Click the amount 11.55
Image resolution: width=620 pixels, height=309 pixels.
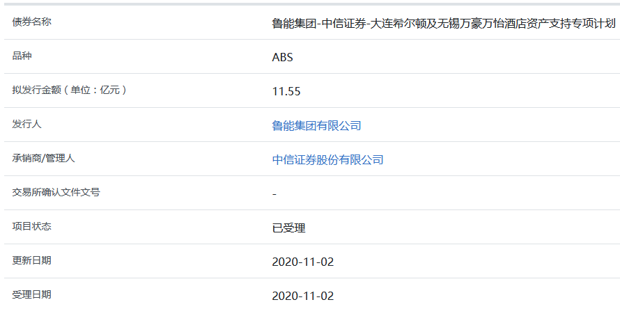coord(286,92)
